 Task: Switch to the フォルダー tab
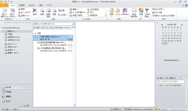(x=32, y=5)
